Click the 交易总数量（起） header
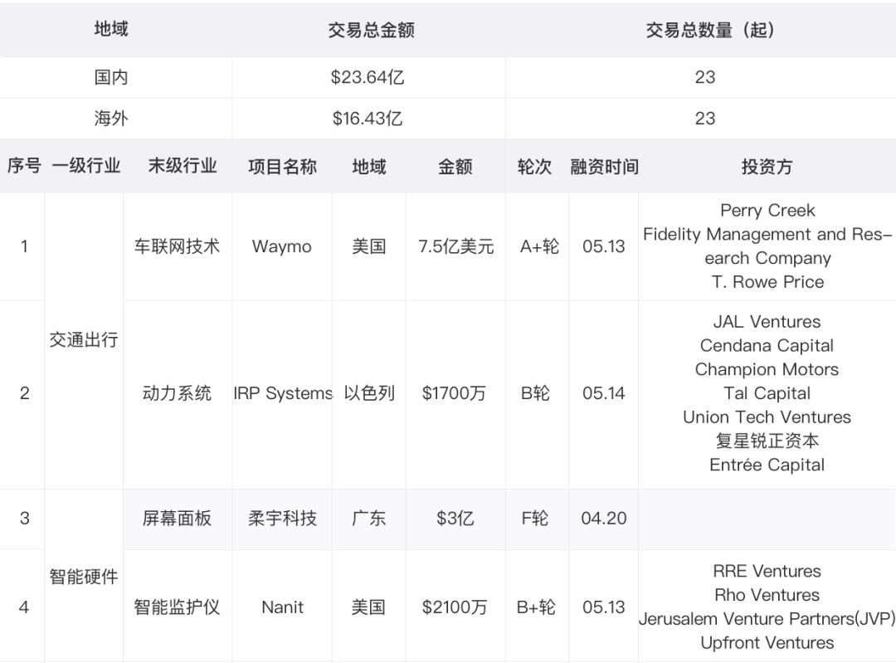896x663 pixels. 710,31
